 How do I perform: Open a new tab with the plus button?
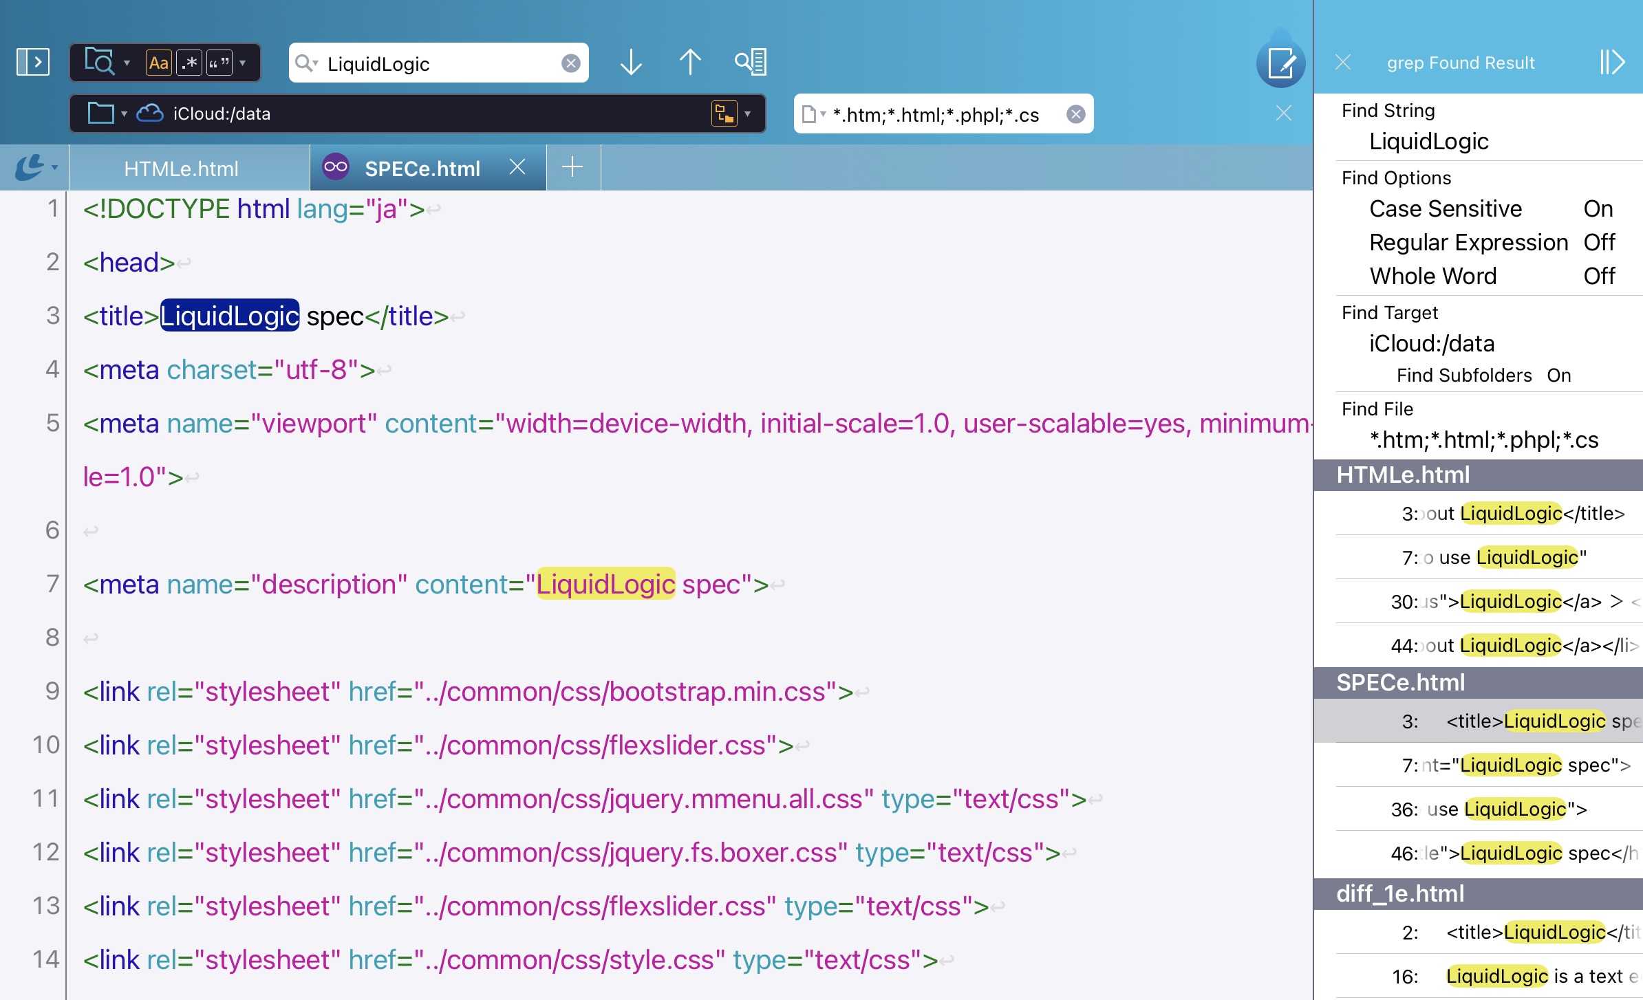(x=573, y=167)
